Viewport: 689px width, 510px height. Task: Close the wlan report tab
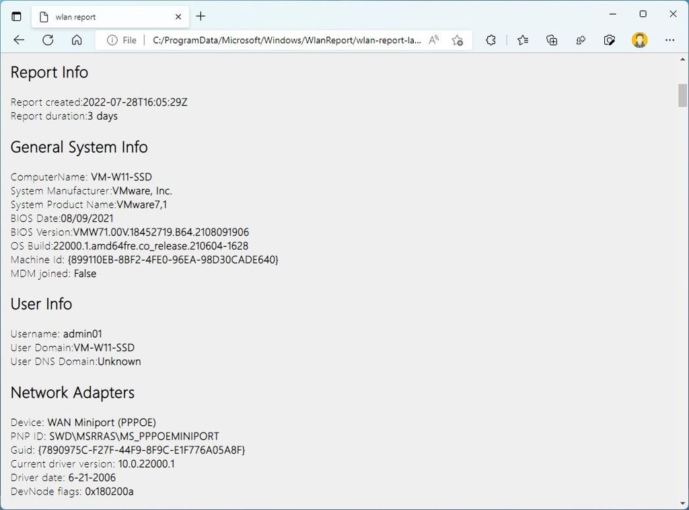178,16
